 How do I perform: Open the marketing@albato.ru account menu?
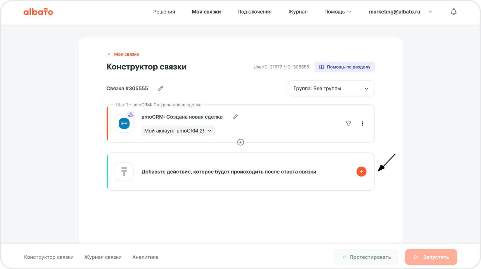(400, 12)
